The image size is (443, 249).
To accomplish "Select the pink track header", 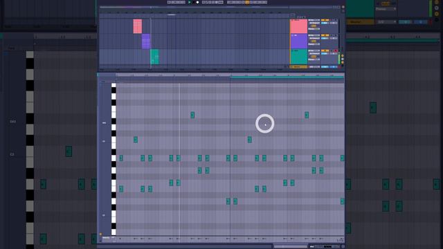I will tap(299, 26).
